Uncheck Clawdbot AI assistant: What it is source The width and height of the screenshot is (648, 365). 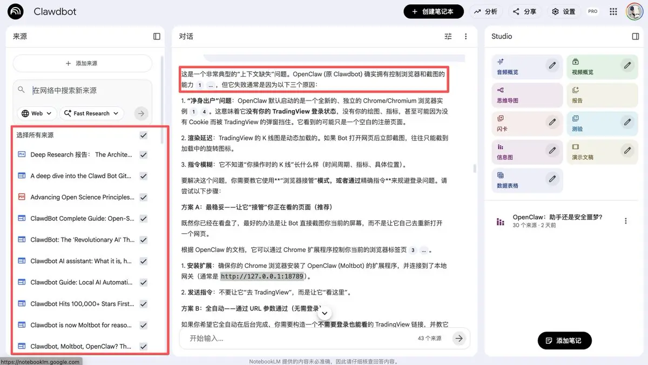143,261
